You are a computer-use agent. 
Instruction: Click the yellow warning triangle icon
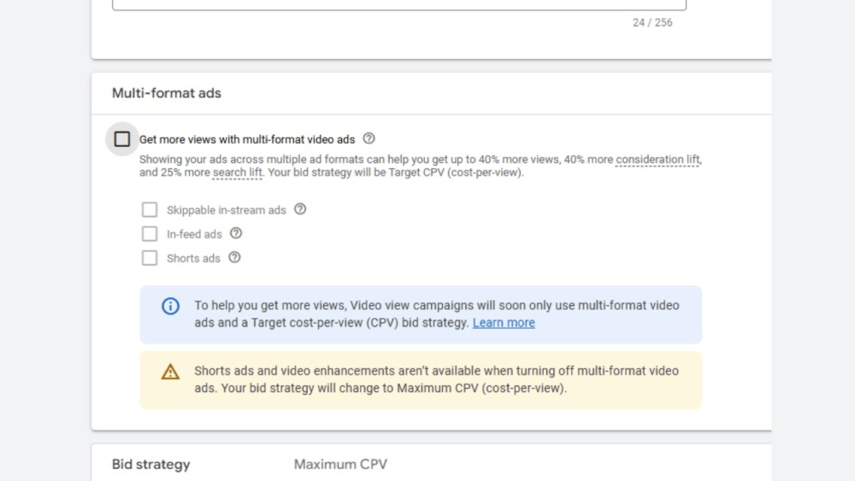(x=170, y=372)
